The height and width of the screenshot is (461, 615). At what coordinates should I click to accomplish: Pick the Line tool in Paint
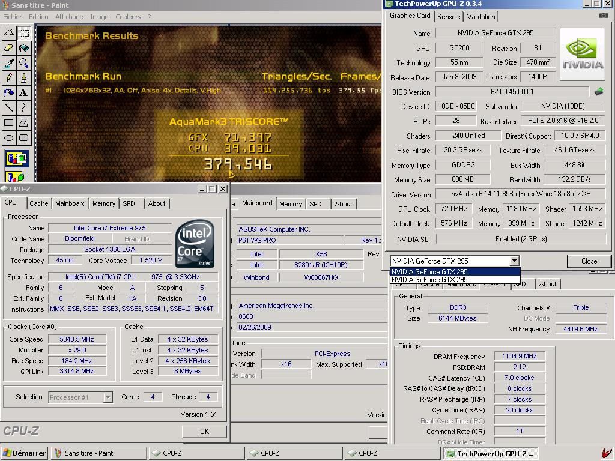pyautogui.click(x=8, y=107)
